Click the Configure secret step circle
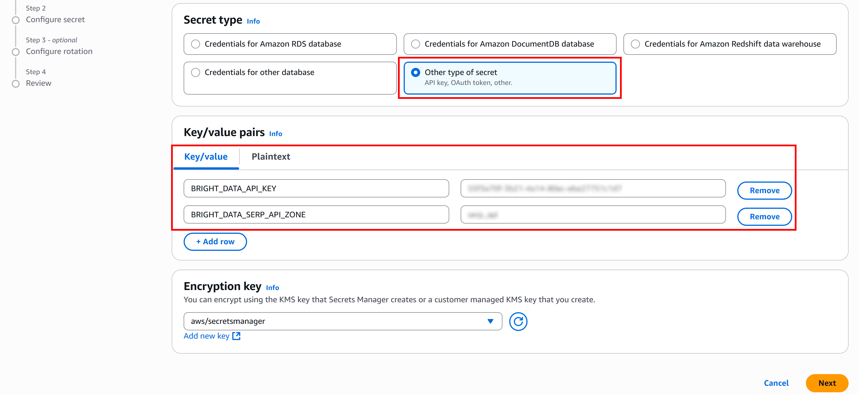This screenshot has height=394, width=858. click(x=15, y=20)
